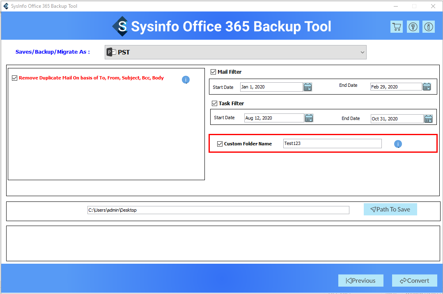
Task: Open Mail Filter end date calendar
Action: [x=427, y=87]
